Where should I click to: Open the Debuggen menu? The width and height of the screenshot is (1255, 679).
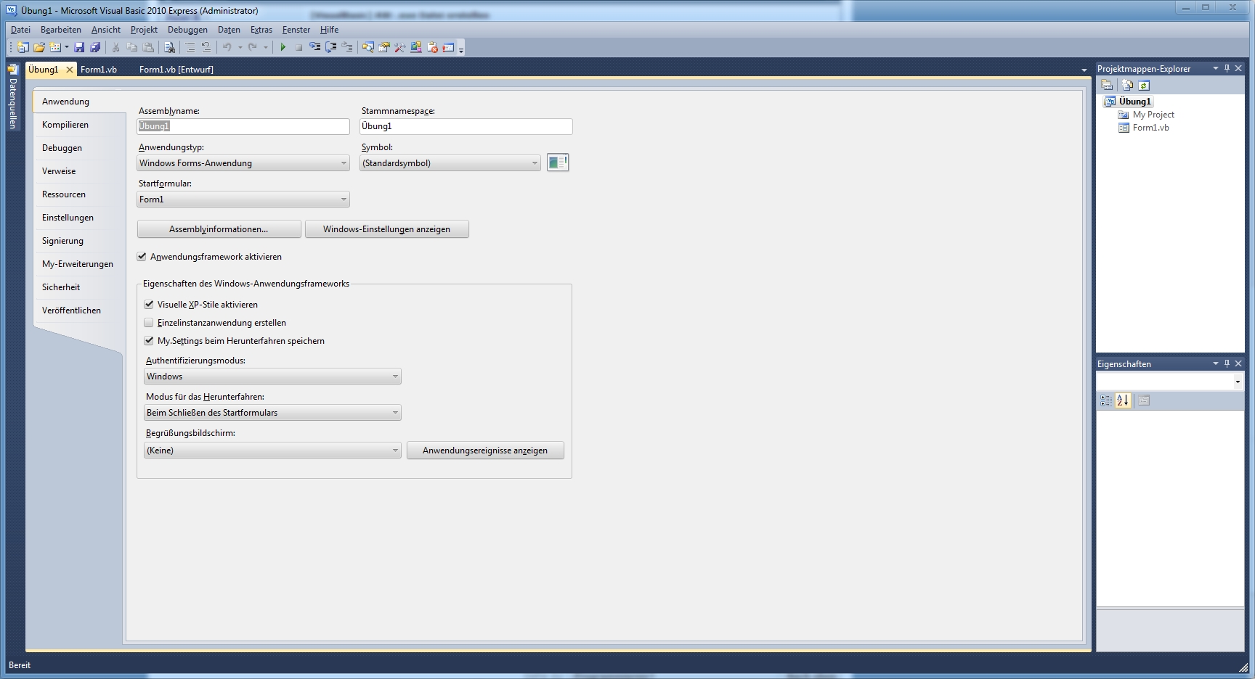(x=187, y=30)
